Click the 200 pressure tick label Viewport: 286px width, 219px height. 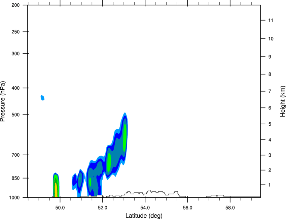[15, 5]
